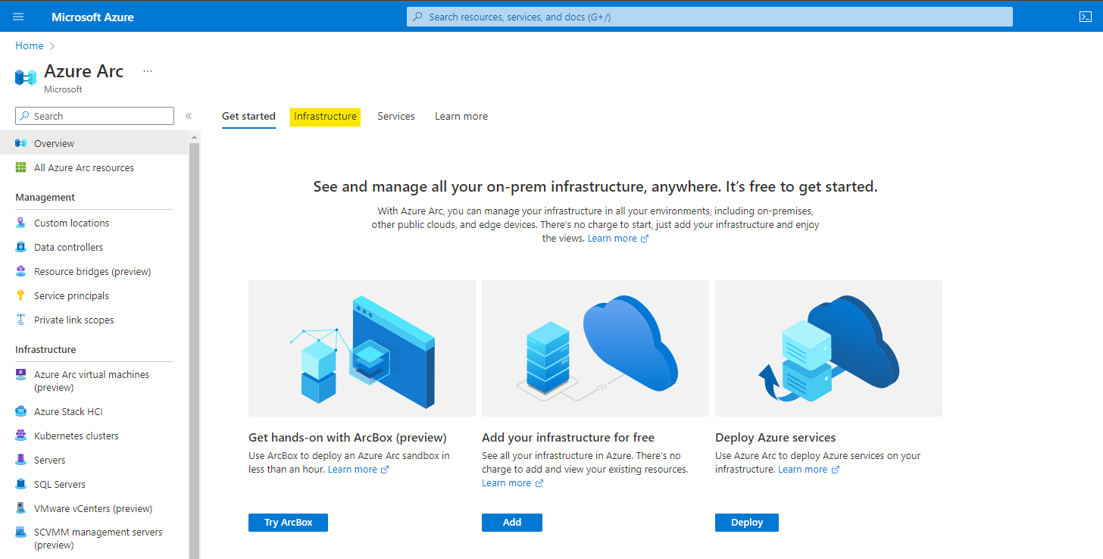This screenshot has height=559, width=1103.
Task: Switch to the Learn more tab
Action: coord(461,117)
